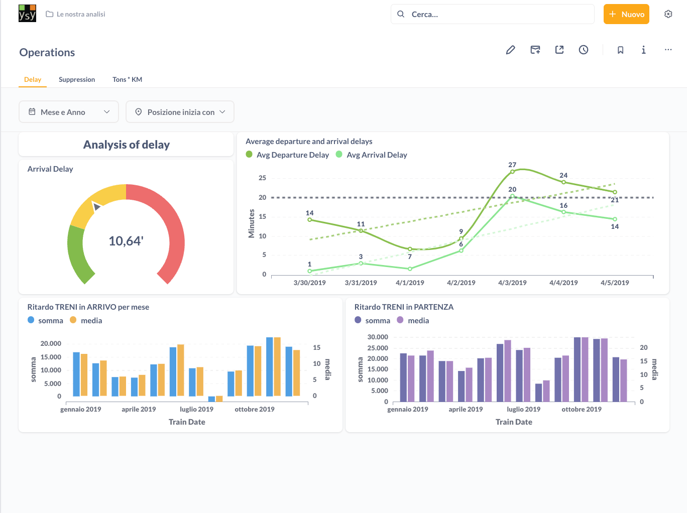Open the Tons * KM tab
This screenshot has height=513, width=687.
point(127,79)
